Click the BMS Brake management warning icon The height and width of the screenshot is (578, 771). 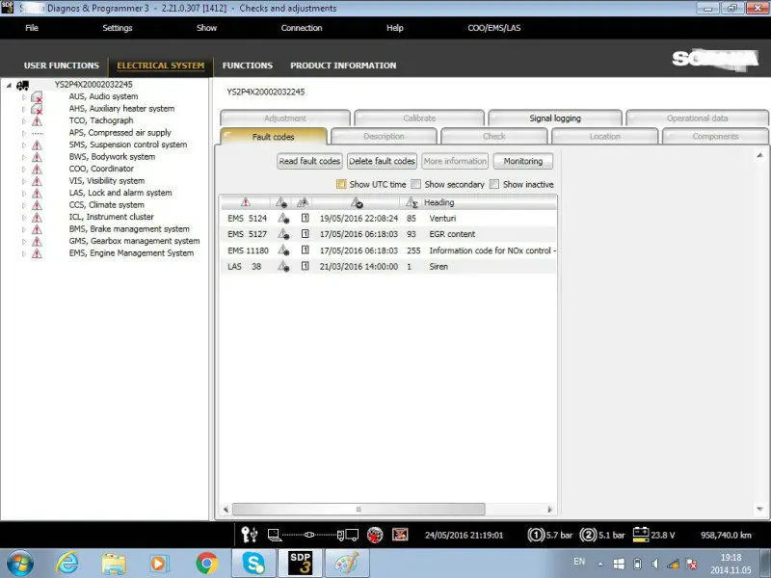pyautogui.click(x=37, y=229)
